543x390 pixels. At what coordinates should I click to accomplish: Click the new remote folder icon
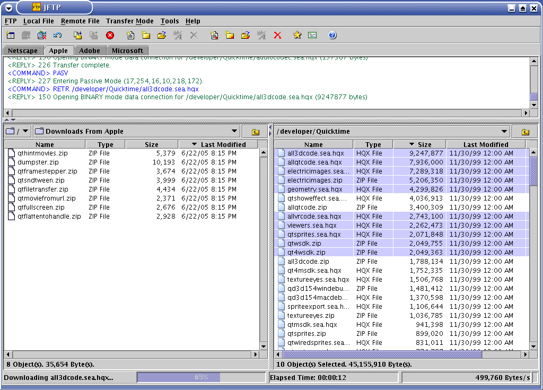tap(230, 35)
